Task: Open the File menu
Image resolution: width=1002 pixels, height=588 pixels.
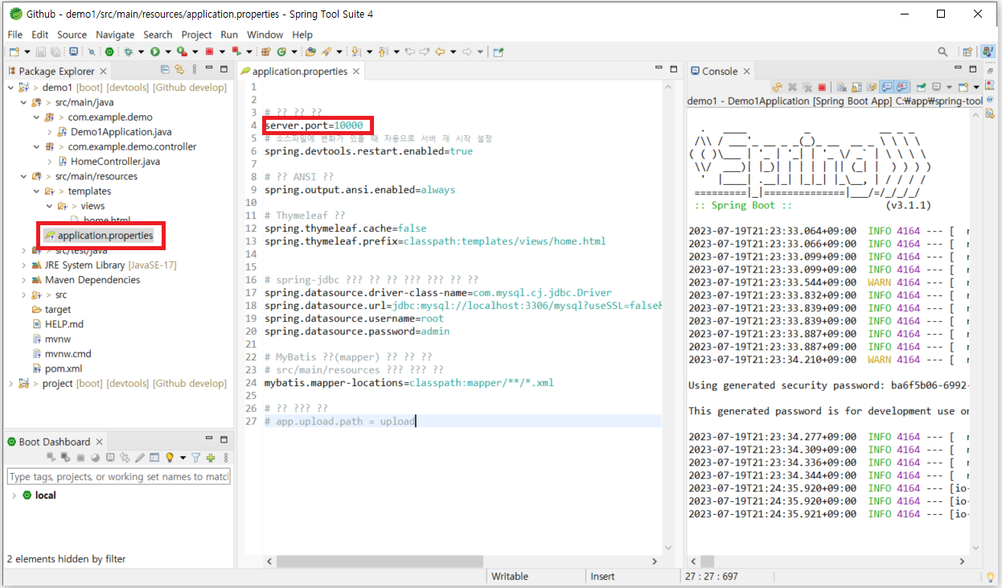Action: pos(15,35)
